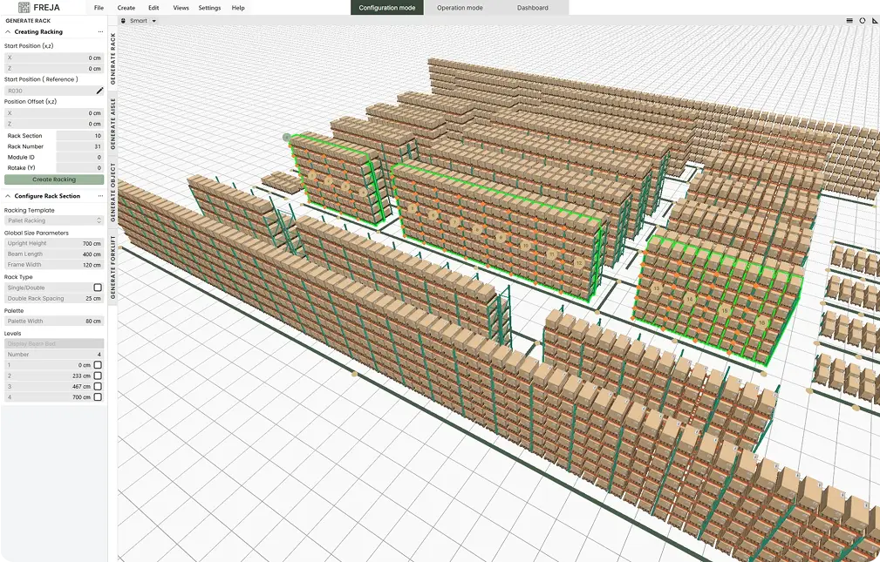Image resolution: width=880 pixels, height=562 pixels.
Task: Click the Upright Height input field
Action: coord(79,244)
